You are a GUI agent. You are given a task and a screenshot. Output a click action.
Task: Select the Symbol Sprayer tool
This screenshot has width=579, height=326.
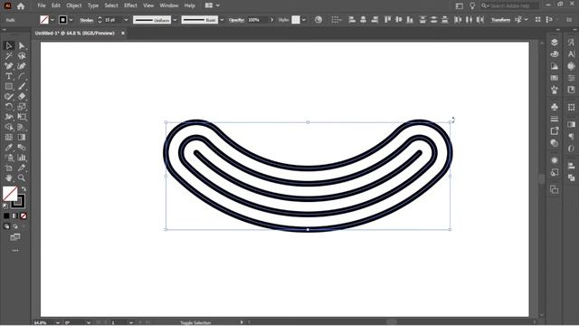coord(9,158)
